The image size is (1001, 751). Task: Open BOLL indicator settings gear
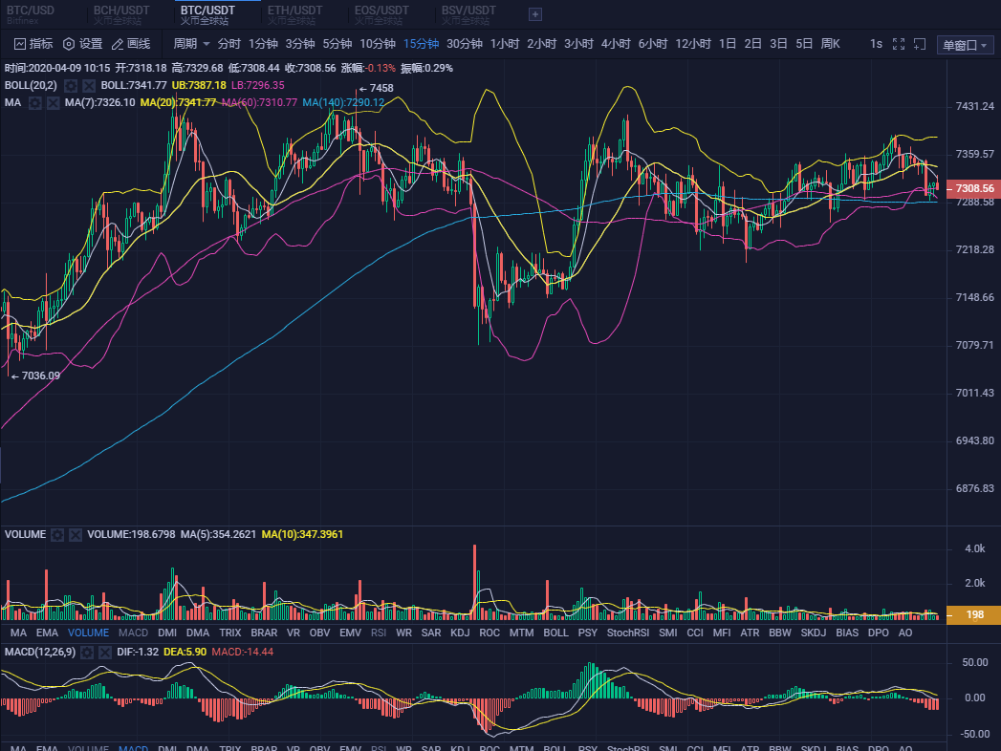tap(71, 86)
